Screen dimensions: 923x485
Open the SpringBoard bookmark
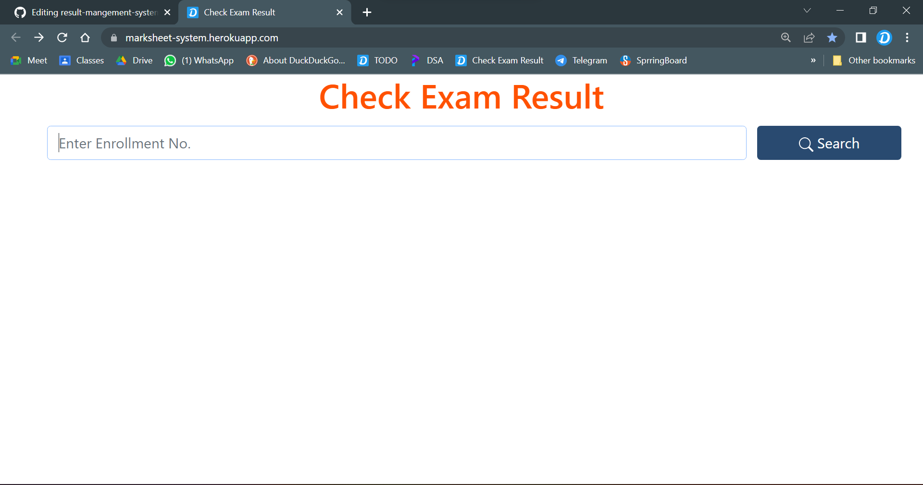pyautogui.click(x=653, y=61)
